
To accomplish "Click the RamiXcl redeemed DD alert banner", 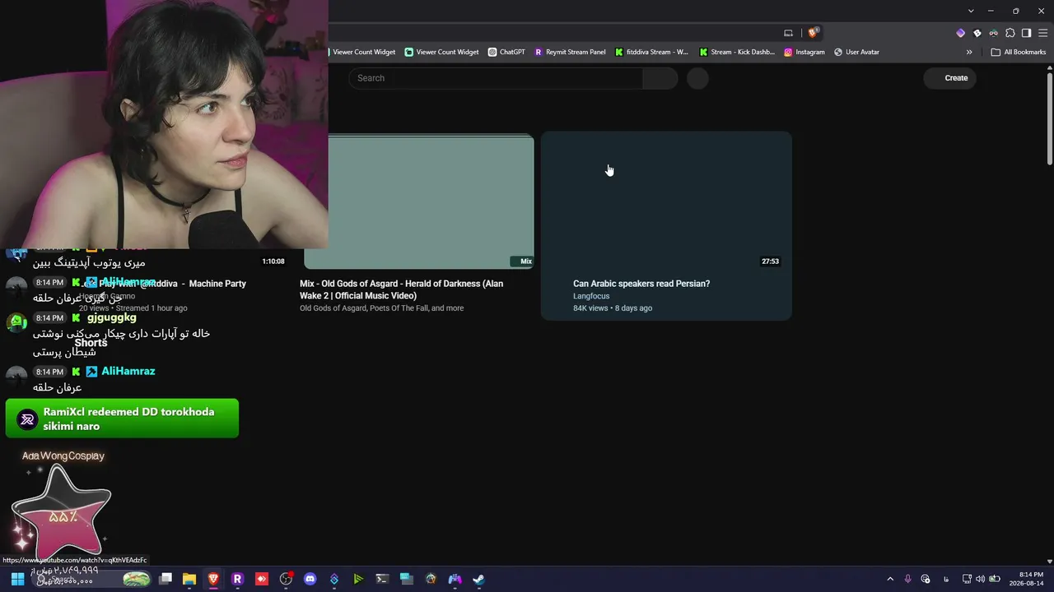I will (122, 419).
